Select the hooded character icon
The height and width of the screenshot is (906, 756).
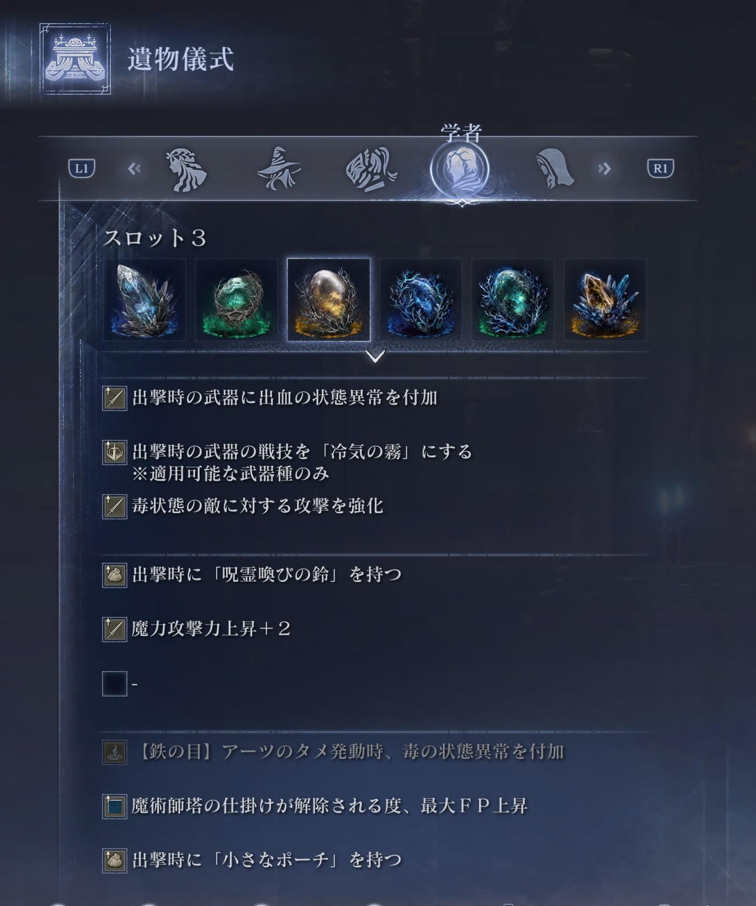point(555,169)
